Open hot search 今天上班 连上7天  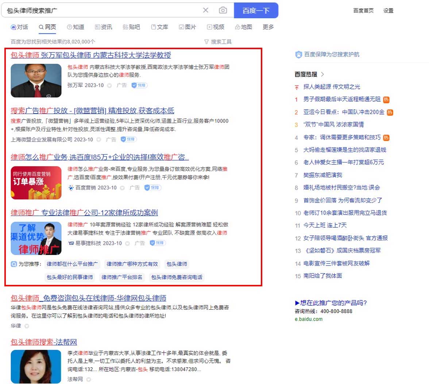(x=325, y=225)
